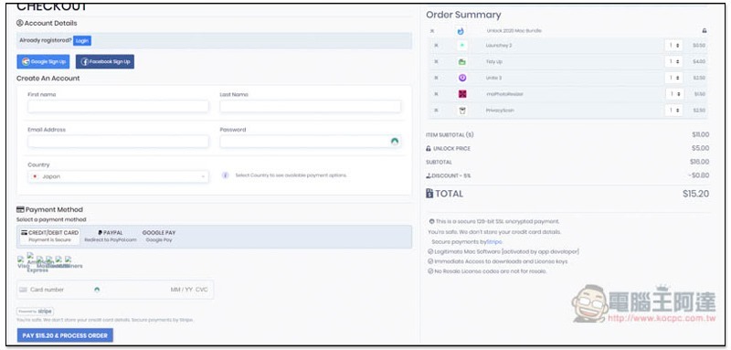Change Unite 3 quantity selector
The height and width of the screenshot is (350, 731).
click(673, 78)
